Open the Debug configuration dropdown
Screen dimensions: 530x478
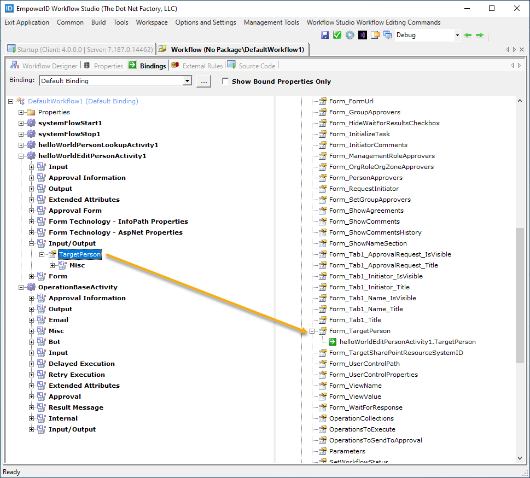pyautogui.click(x=457, y=34)
